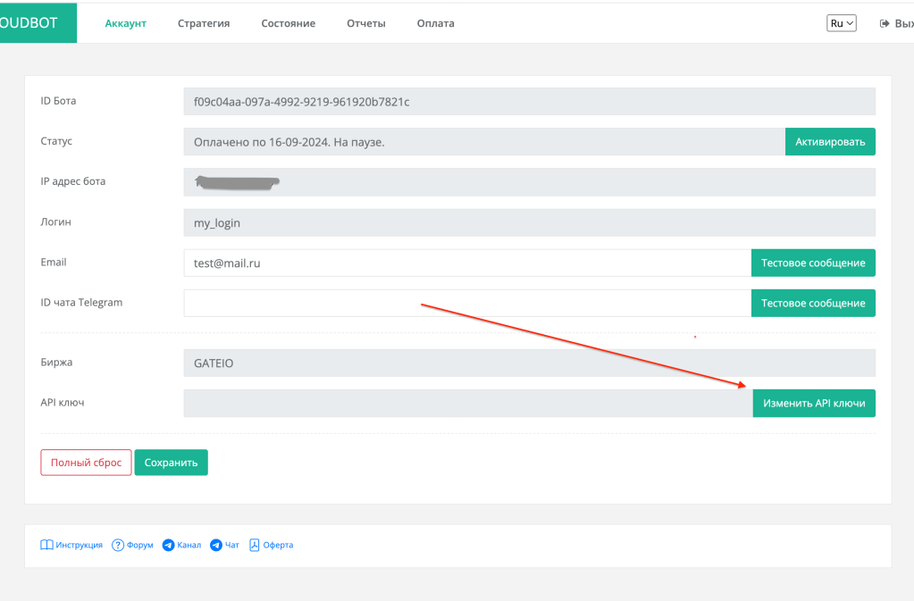The image size is (914, 601).
Task: Navigate to the Оплата tab
Action: coord(435,23)
